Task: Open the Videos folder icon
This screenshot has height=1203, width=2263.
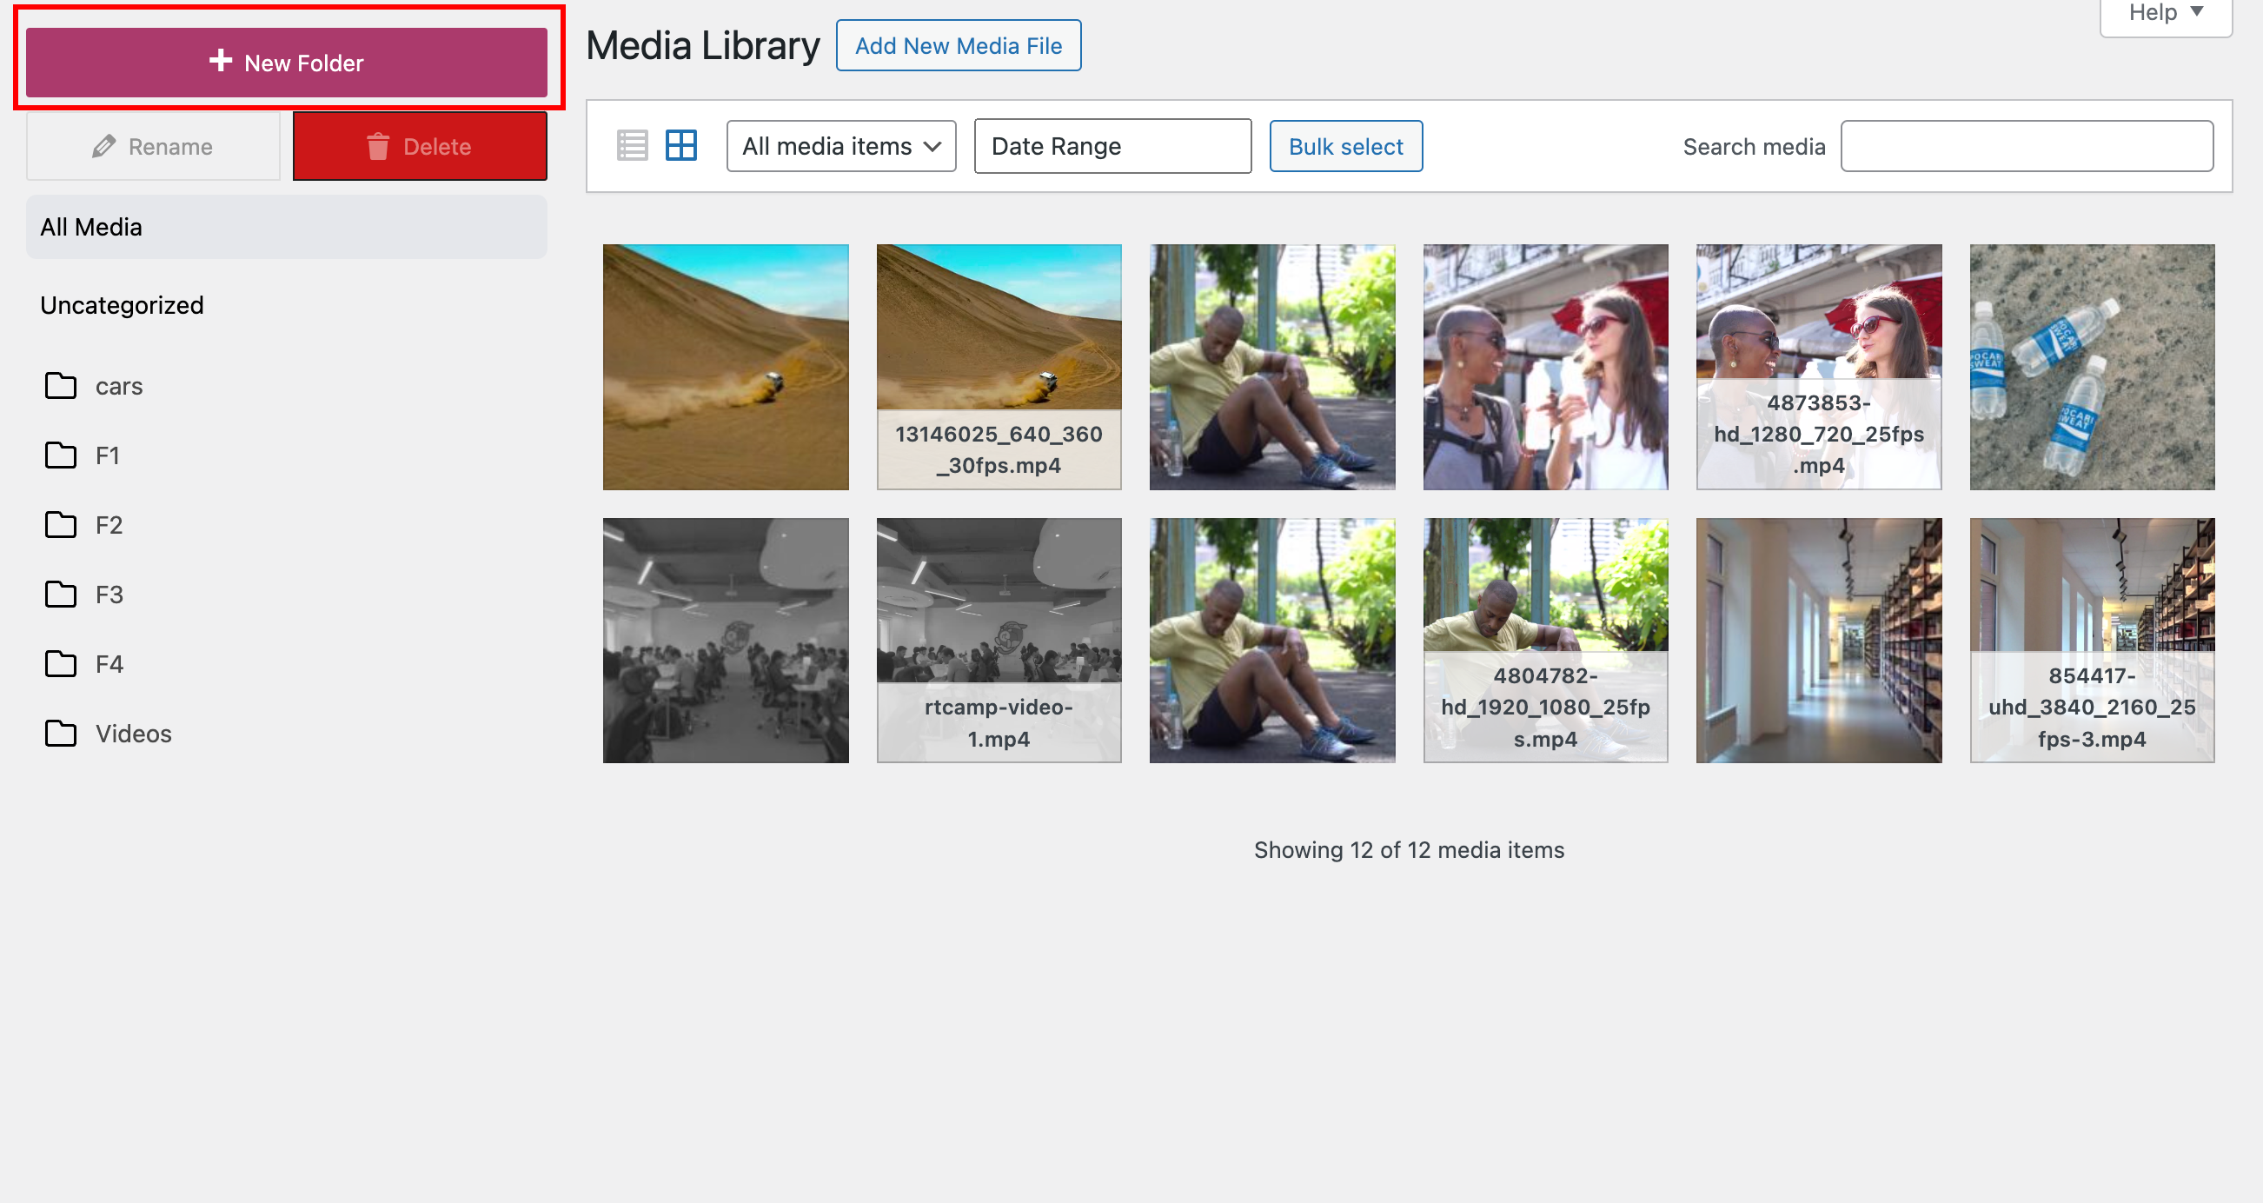Action: click(61, 734)
